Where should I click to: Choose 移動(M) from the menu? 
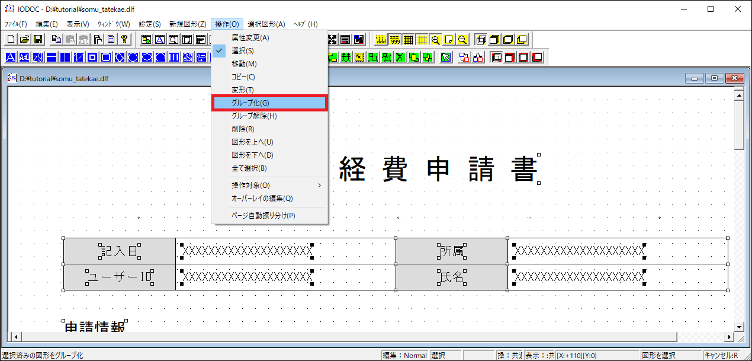(x=269, y=64)
